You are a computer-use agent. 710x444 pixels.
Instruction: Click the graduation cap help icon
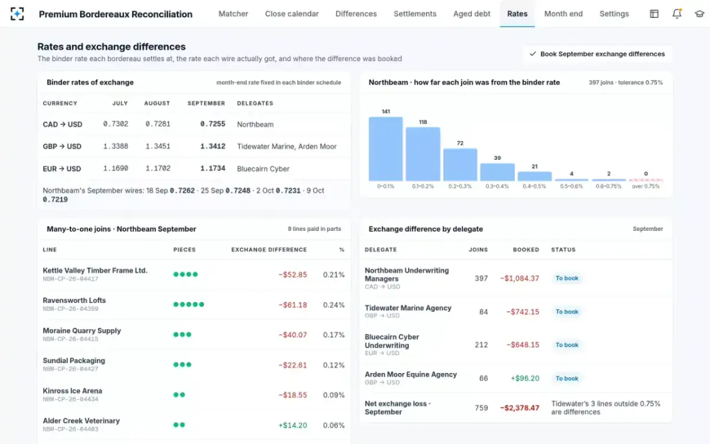(699, 14)
